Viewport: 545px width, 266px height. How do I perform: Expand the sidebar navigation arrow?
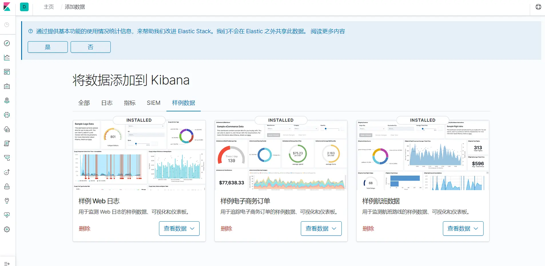[x=7, y=263]
